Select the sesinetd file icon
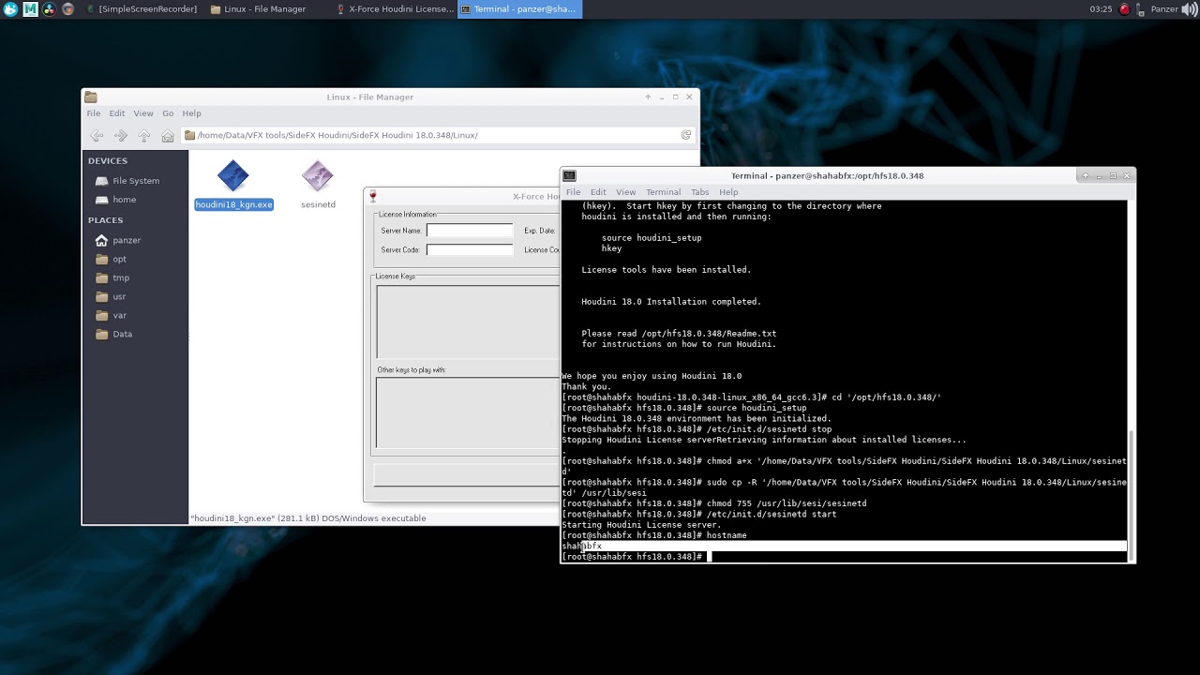The image size is (1200, 675). [318, 175]
